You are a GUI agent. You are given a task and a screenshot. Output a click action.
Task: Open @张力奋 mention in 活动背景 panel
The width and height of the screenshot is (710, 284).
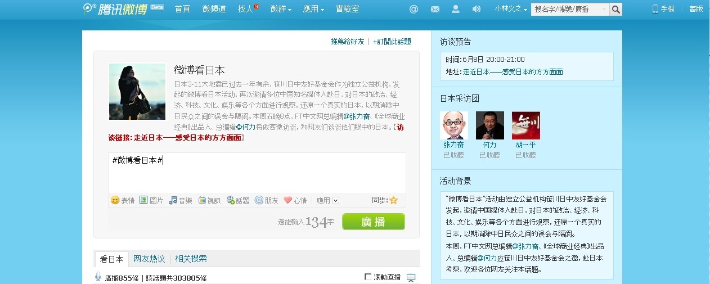click(525, 246)
